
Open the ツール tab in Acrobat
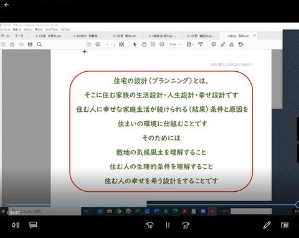click(x=19, y=36)
